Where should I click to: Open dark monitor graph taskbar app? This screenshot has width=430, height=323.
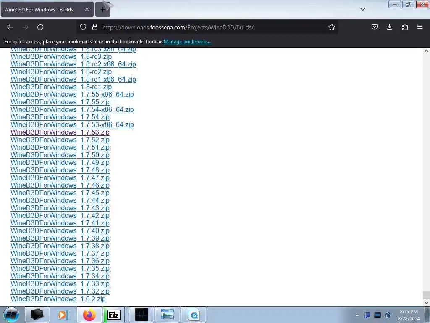tap(142, 315)
